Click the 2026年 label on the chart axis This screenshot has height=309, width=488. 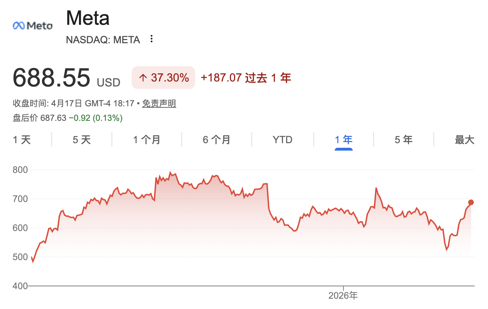click(343, 295)
